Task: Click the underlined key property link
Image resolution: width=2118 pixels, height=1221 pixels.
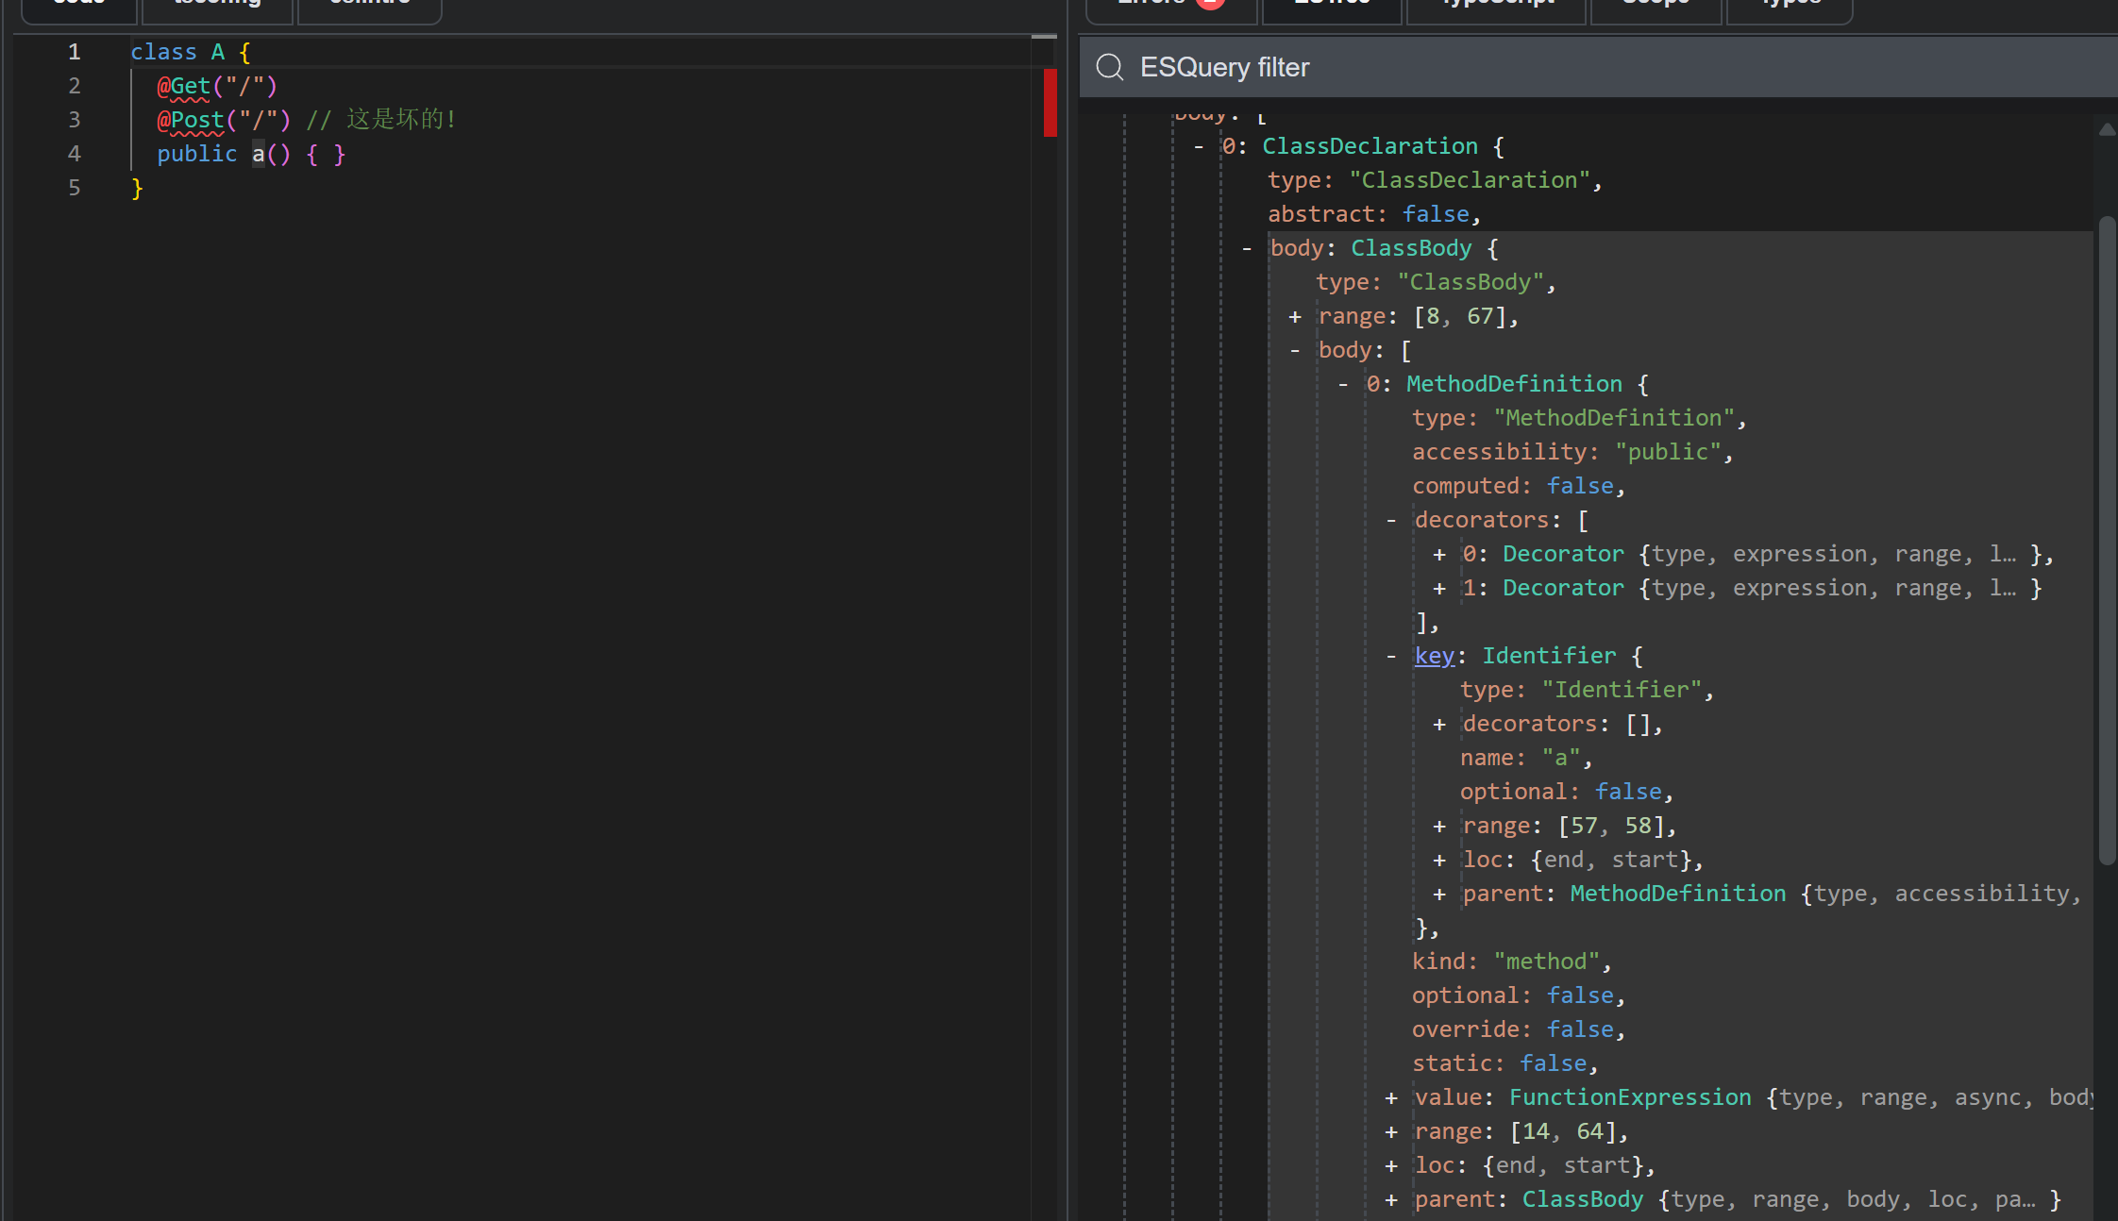Action: pyautogui.click(x=1435, y=656)
